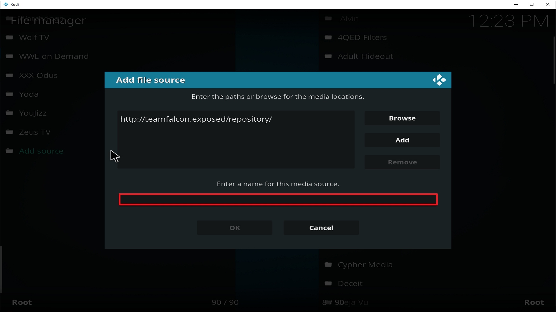Select Deceit label in right pane

[350, 283]
